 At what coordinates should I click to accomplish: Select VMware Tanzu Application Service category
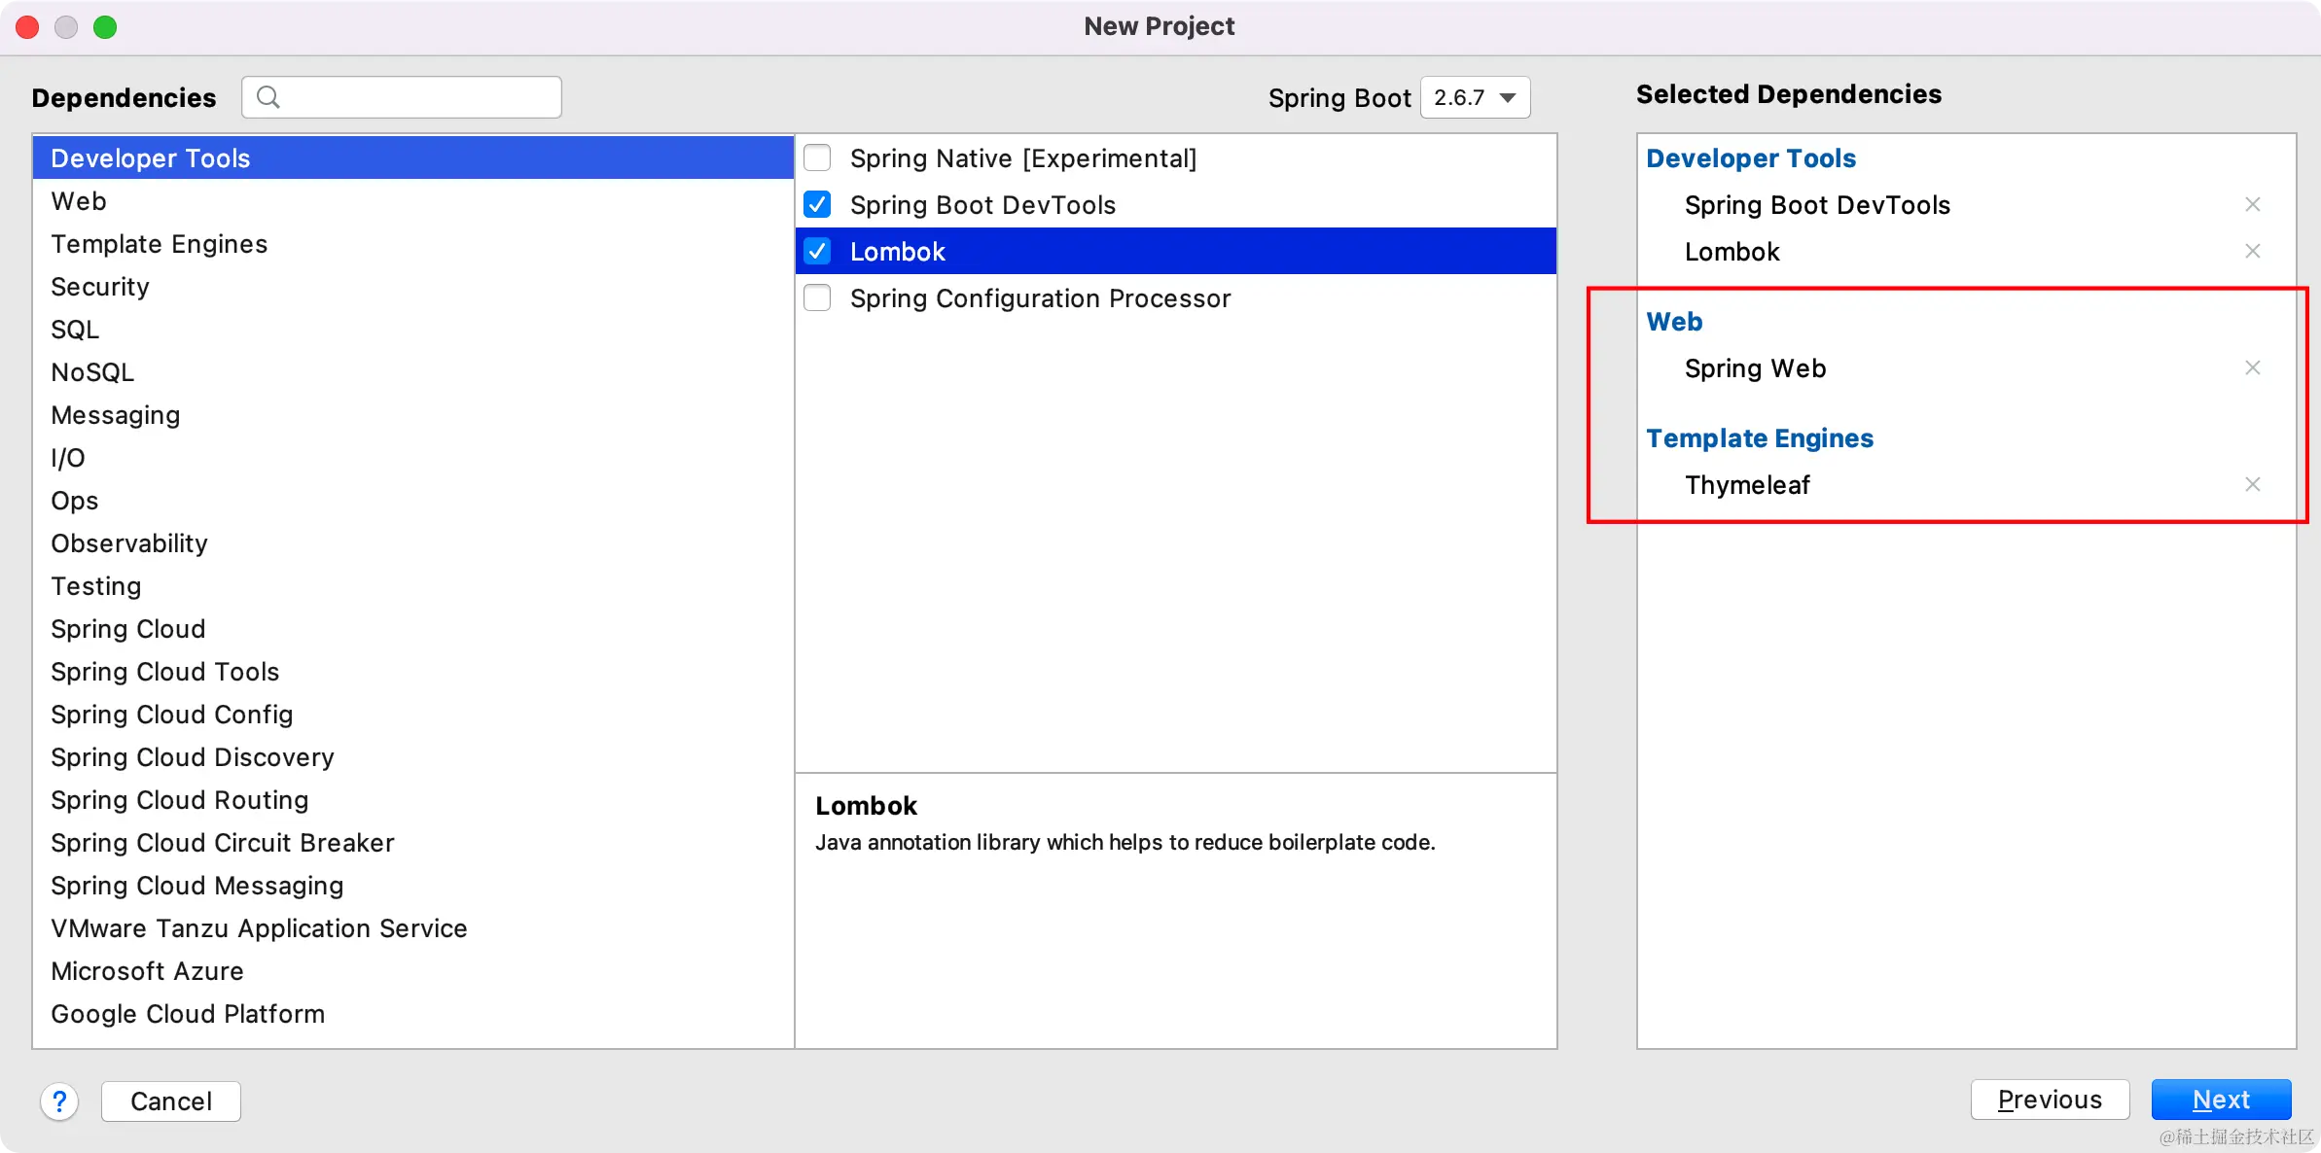413,928
